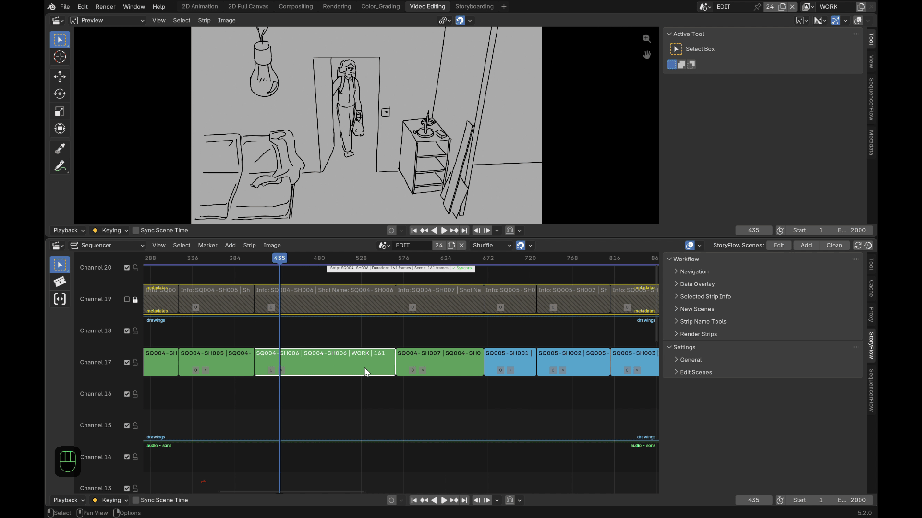
Task: Click Use Preview Range clock icon at bottom
Action: 780,500
